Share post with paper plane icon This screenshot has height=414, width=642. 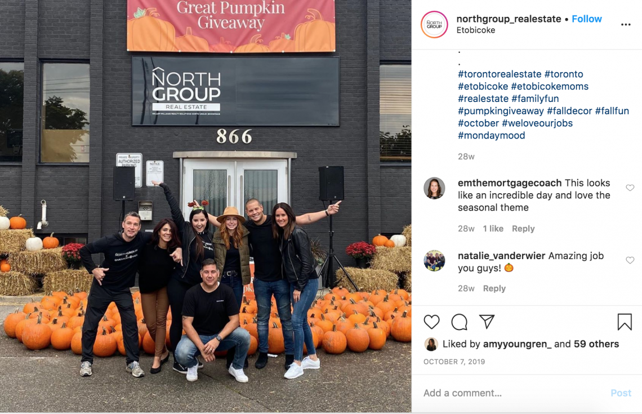tap(487, 322)
